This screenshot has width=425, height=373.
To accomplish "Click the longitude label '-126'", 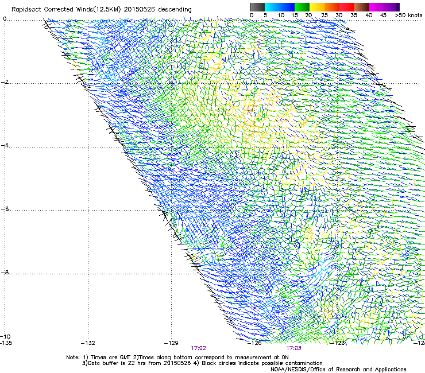I will [254, 343].
